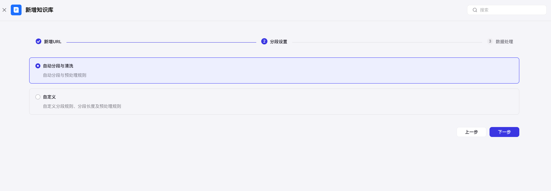Close the 新增知识库 dialog with the X icon
The width and height of the screenshot is (551, 191).
click(4, 10)
